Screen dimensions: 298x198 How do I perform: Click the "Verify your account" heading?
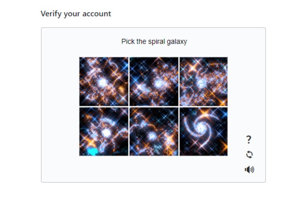[76, 14]
